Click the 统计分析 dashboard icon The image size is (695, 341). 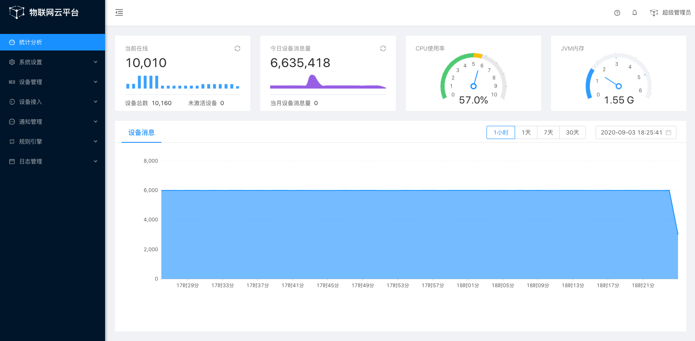(12, 42)
